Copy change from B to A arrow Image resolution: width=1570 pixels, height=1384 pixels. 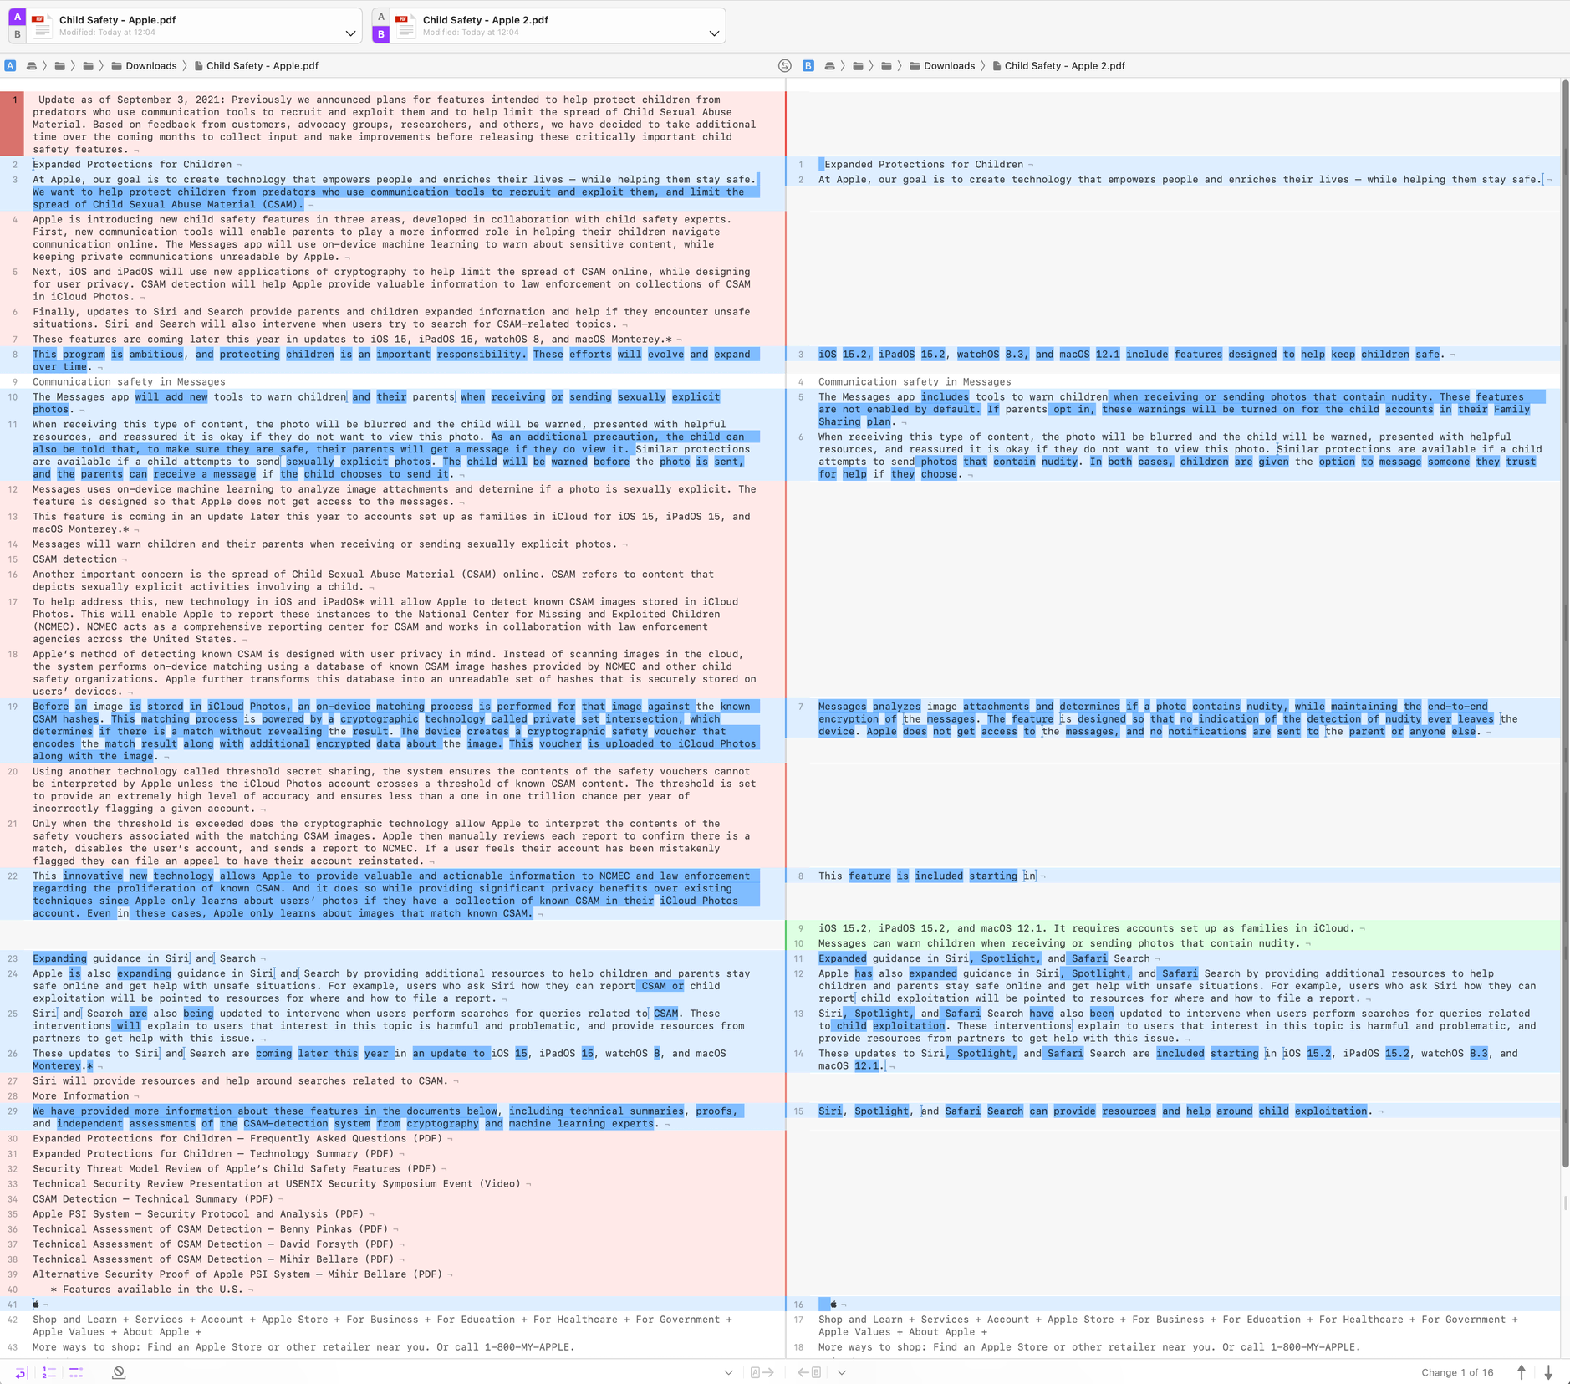(809, 1372)
